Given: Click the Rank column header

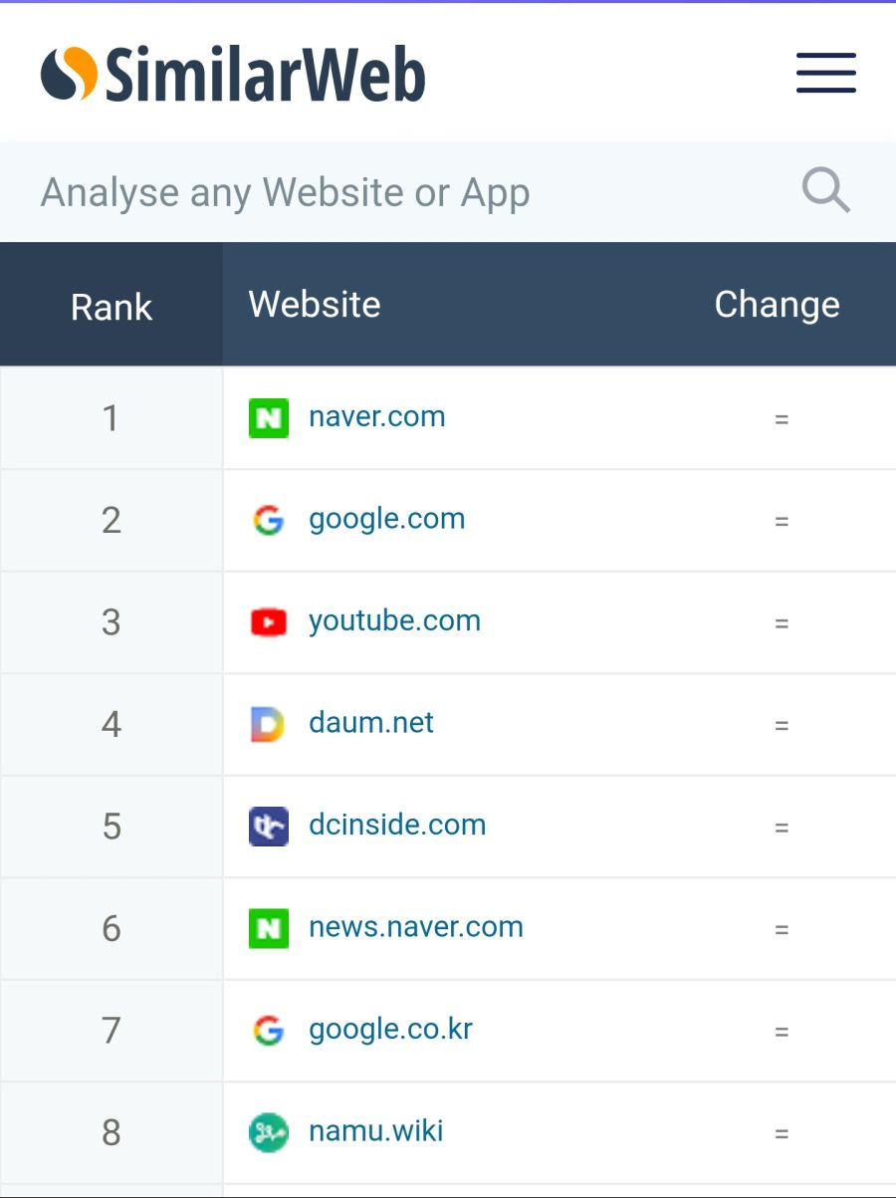Looking at the screenshot, I should (111, 307).
